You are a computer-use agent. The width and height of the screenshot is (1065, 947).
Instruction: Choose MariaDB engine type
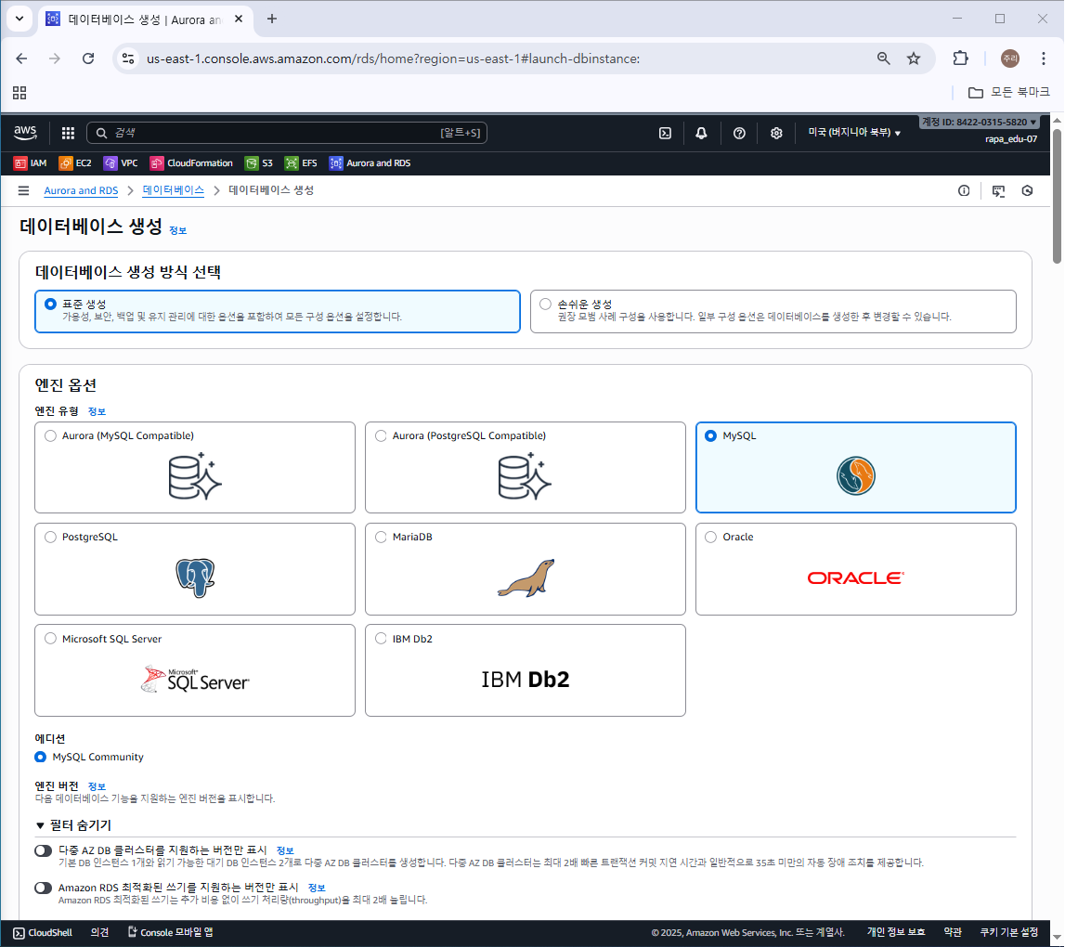[525, 568]
